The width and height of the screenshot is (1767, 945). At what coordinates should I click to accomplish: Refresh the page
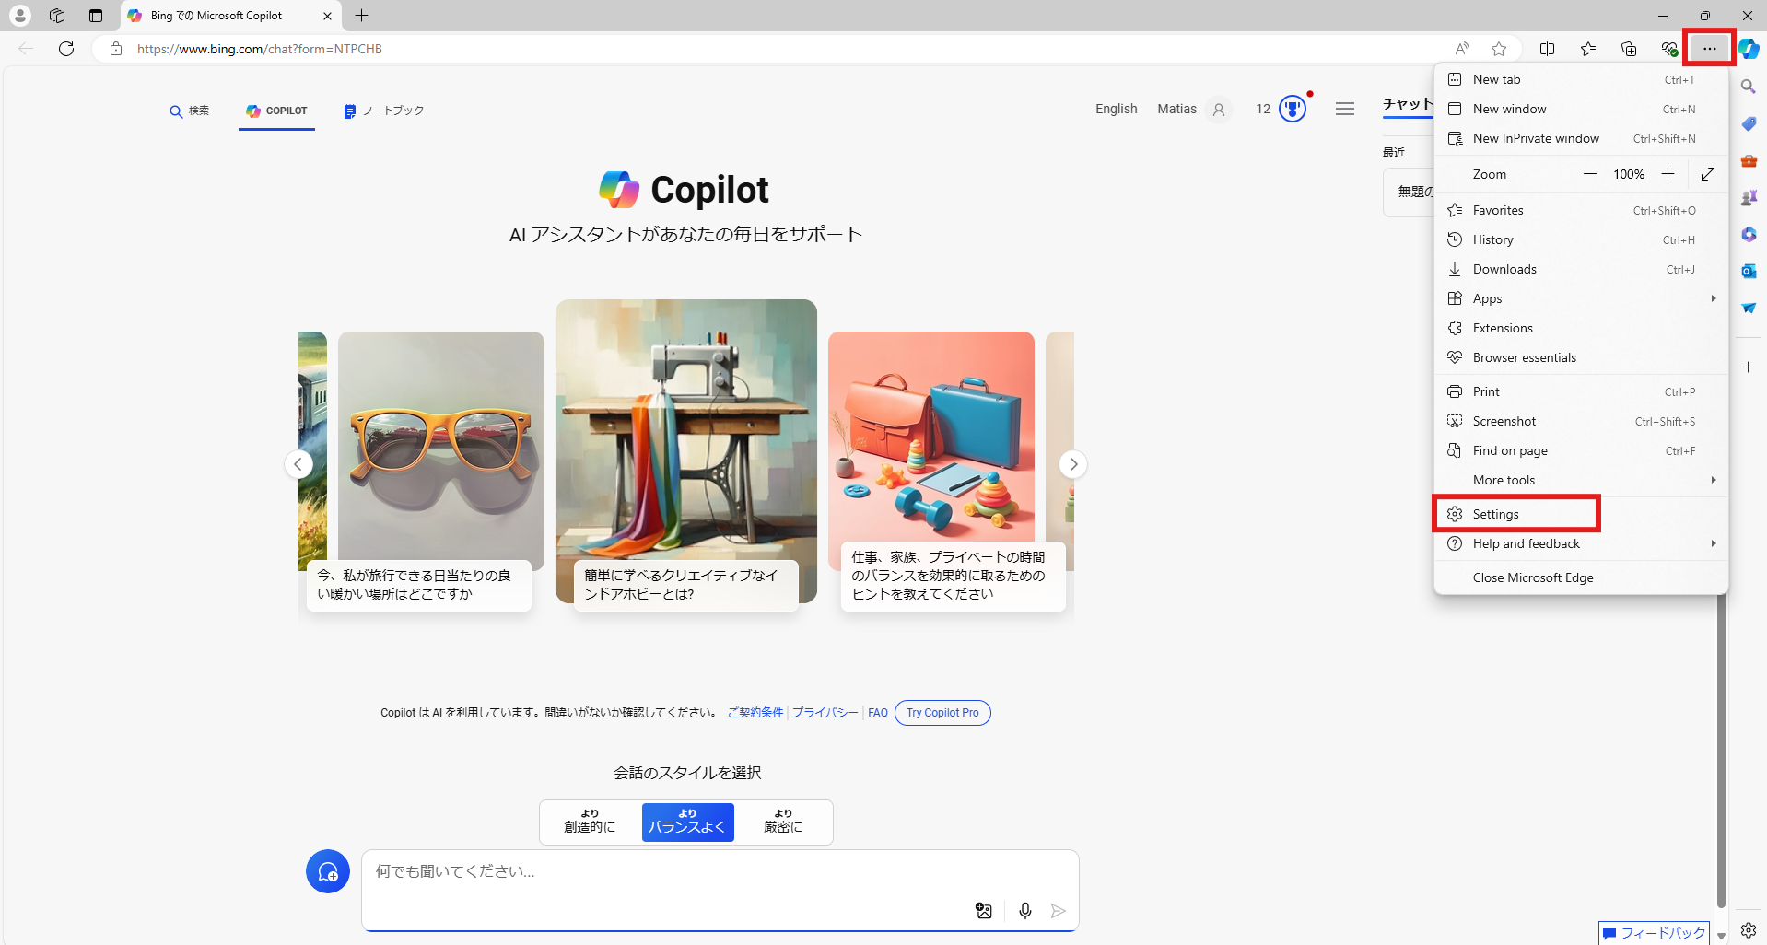tap(66, 49)
